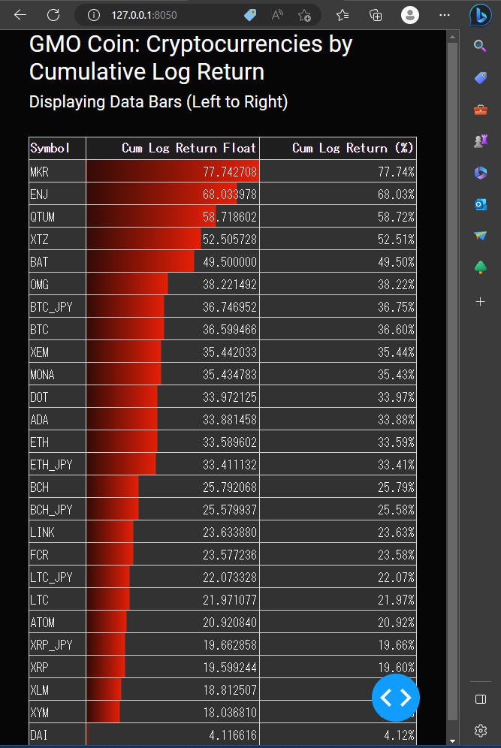The width and height of the screenshot is (501, 748).
Task: Click the Cum Log Return Float header
Action: coord(173,149)
